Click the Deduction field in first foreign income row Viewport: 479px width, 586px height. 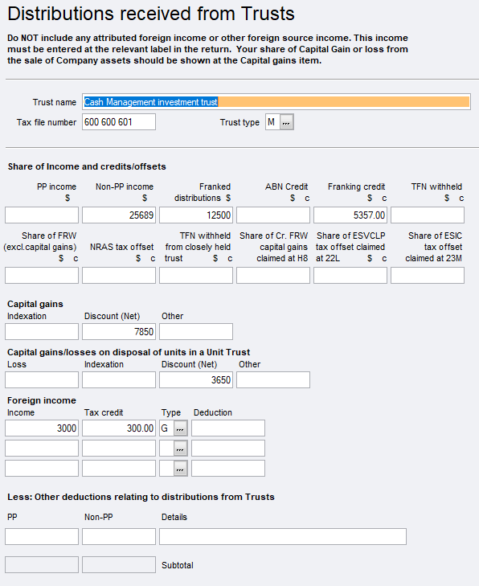[228, 428]
